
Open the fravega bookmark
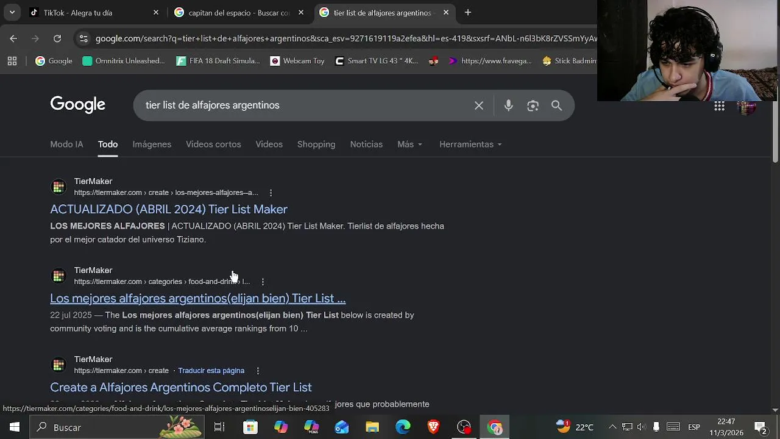pos(490,61)
